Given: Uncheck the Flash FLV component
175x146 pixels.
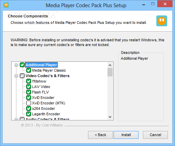Looking at the screenshot, I should pos(29,92).
